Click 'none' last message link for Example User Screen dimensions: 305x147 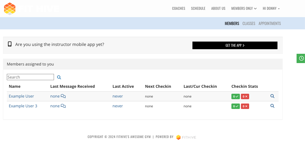tap(55, 96)
